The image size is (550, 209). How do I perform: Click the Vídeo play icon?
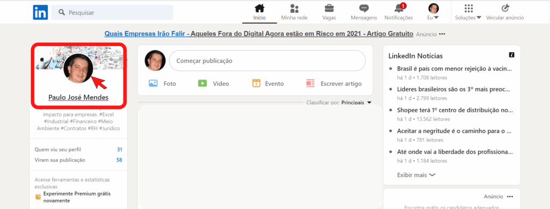click(x=202, y=83)
